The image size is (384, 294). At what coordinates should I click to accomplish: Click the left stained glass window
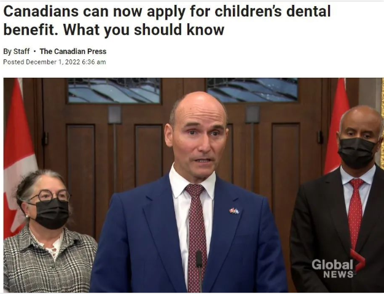[114, 91]
